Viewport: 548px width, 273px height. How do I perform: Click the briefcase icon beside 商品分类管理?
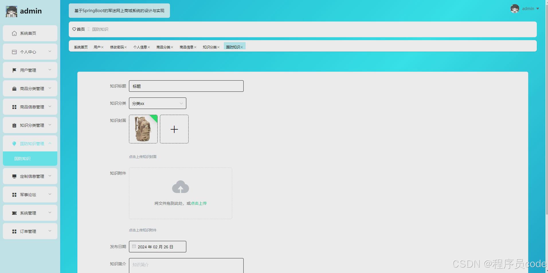click(x=14, y=89)
